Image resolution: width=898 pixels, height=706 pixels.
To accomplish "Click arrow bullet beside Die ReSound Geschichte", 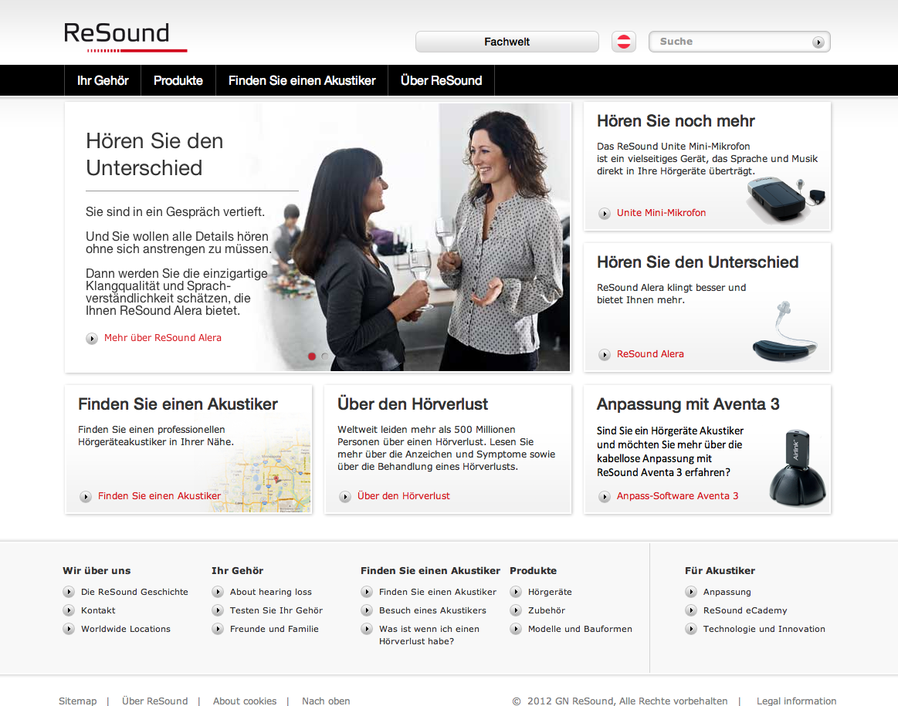I will point(69,592).
